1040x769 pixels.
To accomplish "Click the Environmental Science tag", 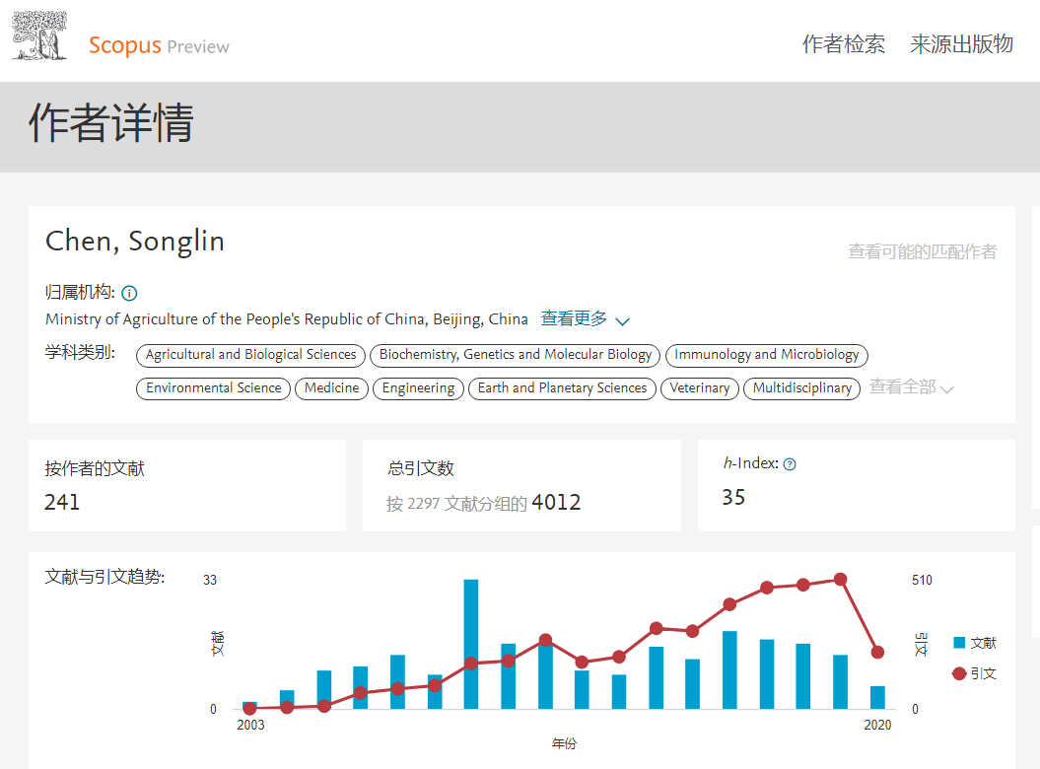I will click(214, 388).
